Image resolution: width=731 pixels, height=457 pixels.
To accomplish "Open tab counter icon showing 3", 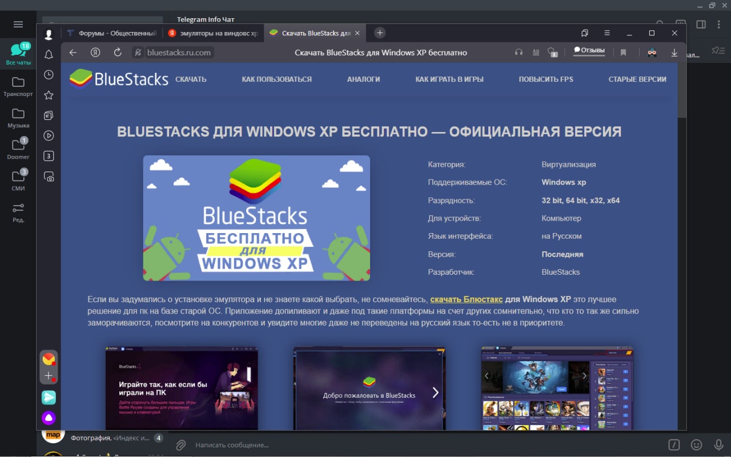I will pos(49,156).
